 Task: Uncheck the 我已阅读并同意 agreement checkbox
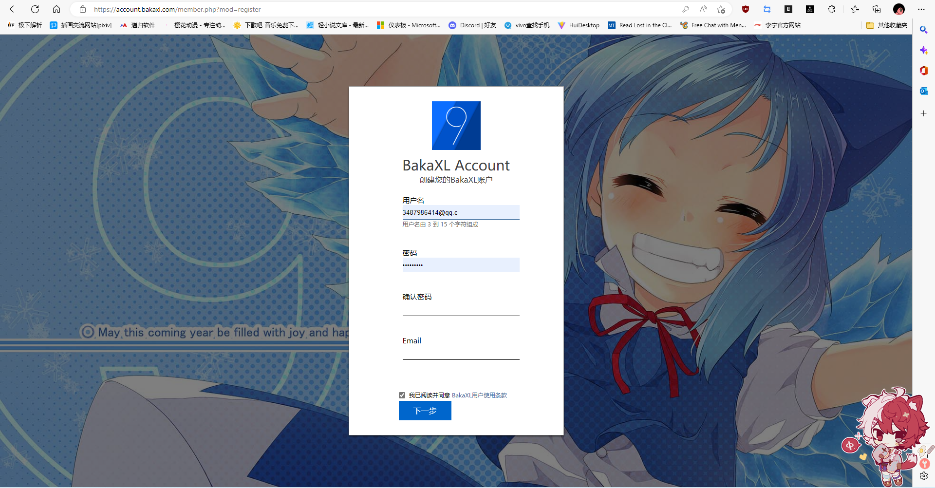coord(402,395)
